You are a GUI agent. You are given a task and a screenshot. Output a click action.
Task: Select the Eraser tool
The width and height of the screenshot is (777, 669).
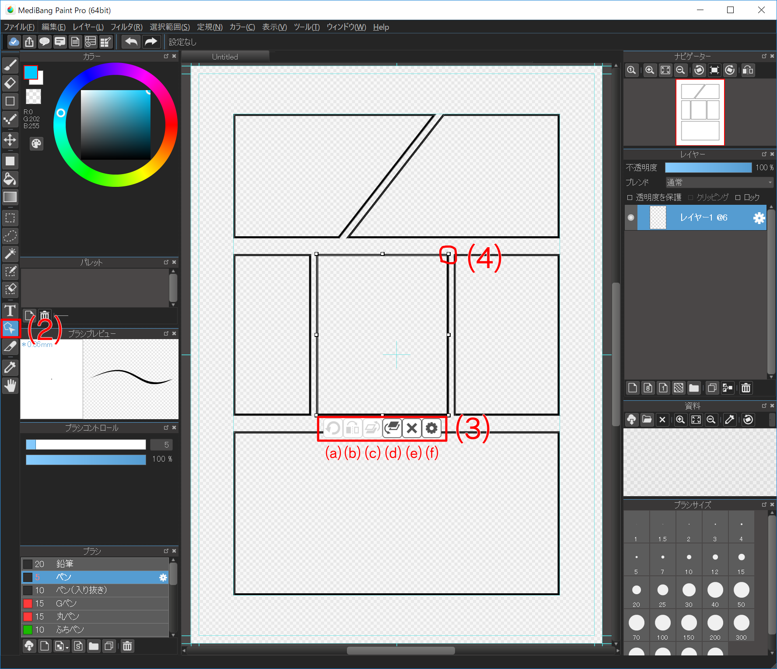click(10, 83)
